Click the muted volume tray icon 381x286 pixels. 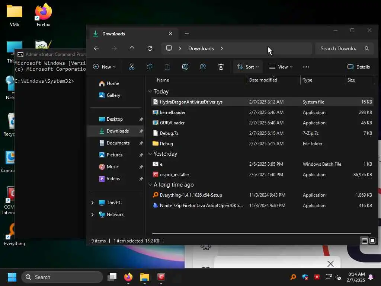click(338, 277)
